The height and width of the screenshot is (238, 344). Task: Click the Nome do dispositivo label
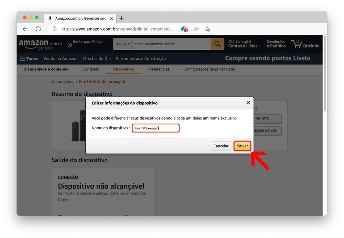pos(110,128)
